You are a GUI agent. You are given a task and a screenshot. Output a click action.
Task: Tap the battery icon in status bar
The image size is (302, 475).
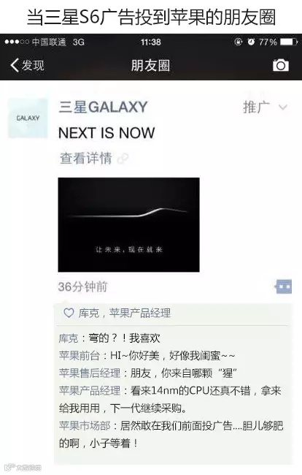289,42
